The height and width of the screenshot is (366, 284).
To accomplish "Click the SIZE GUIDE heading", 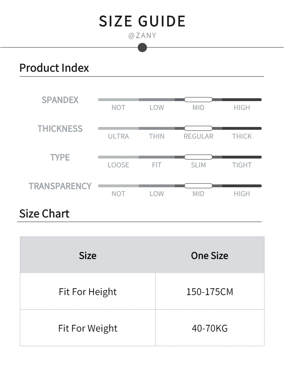I will pyautogui.click(x=142, y=21).
